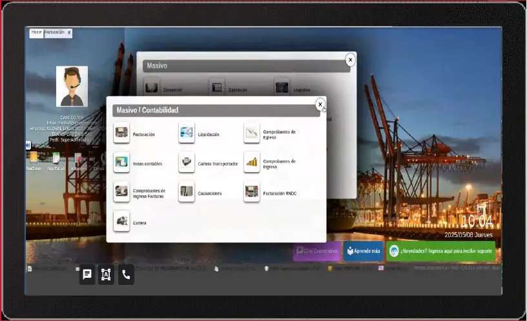Close the Facturación tab

[x=69, y=32]
